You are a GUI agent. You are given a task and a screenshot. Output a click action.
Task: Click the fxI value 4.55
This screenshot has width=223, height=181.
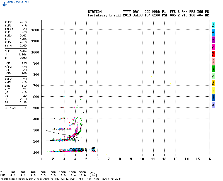tap(23, 39)
